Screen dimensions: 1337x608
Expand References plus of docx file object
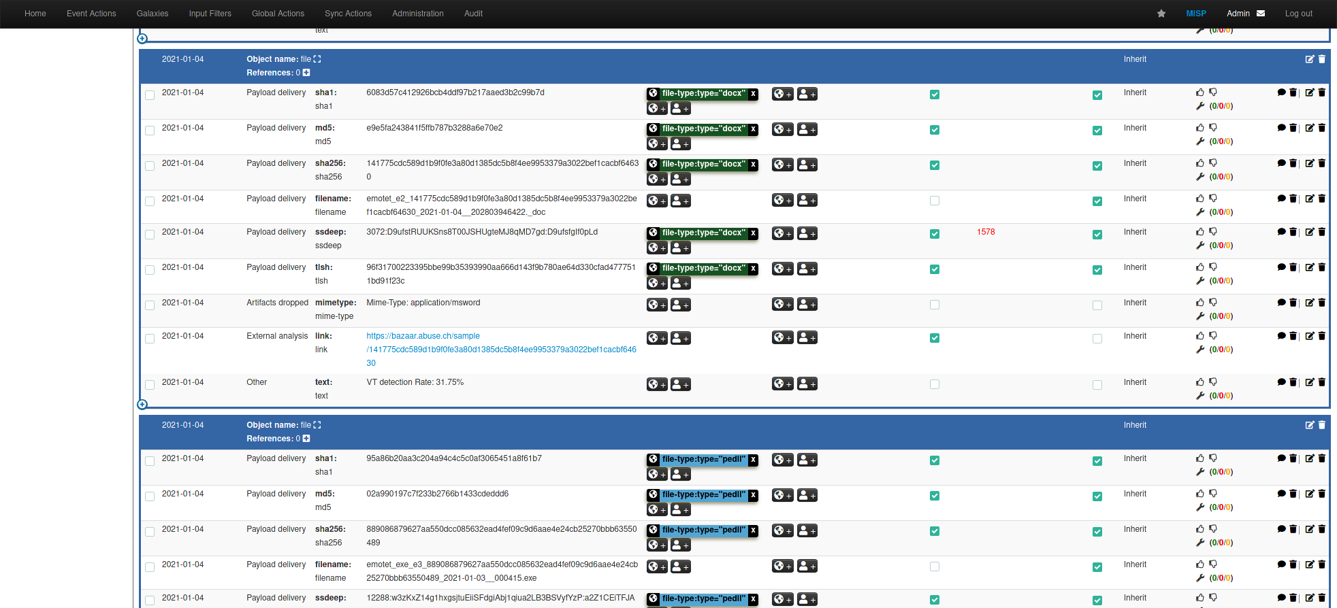[306, 73]
